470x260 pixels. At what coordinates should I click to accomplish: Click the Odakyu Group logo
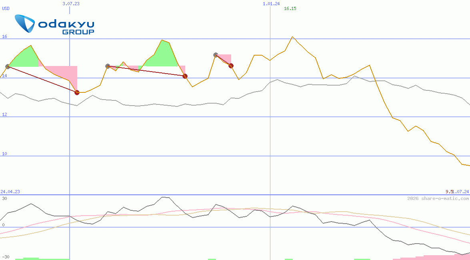[x=55, y=24]
